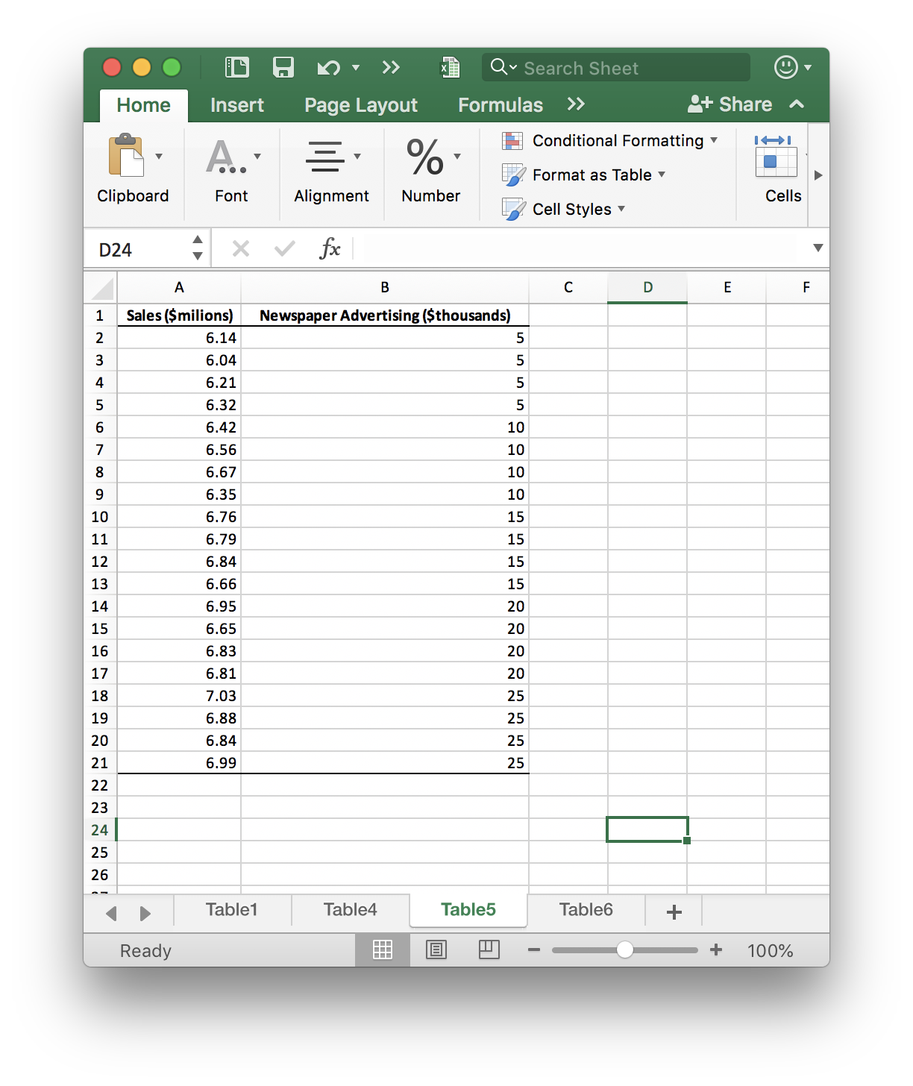Select column B header
The image size is (913, 1086).
[x=385, y=287]
